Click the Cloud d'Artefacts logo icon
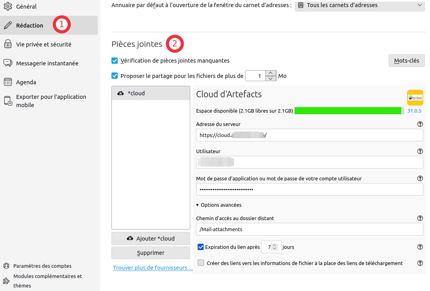 (415, 97)
